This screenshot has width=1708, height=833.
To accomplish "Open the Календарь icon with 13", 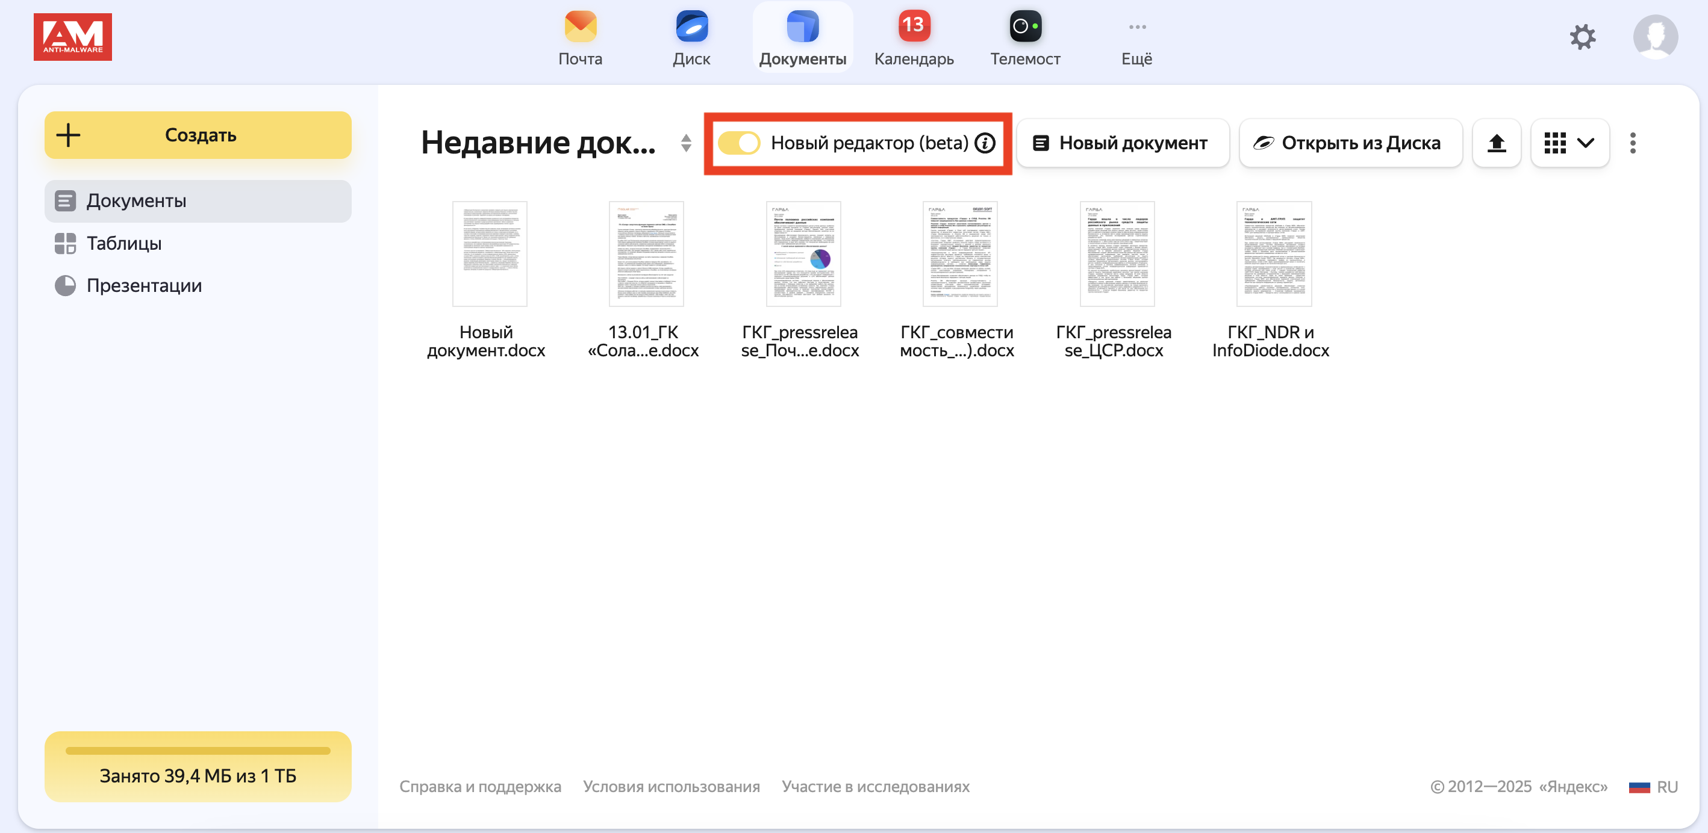I will tap(914, 27).
